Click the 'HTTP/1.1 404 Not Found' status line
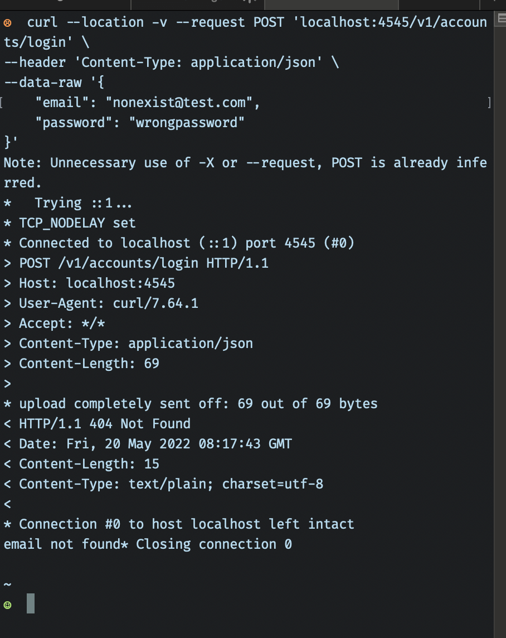This screenshot has height=638, width=506. coord(105,424)
